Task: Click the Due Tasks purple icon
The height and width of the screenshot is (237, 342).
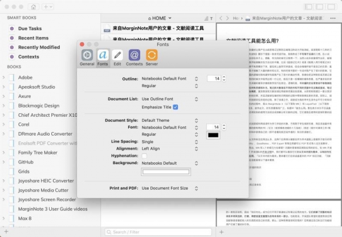Action: click(12, 28)
